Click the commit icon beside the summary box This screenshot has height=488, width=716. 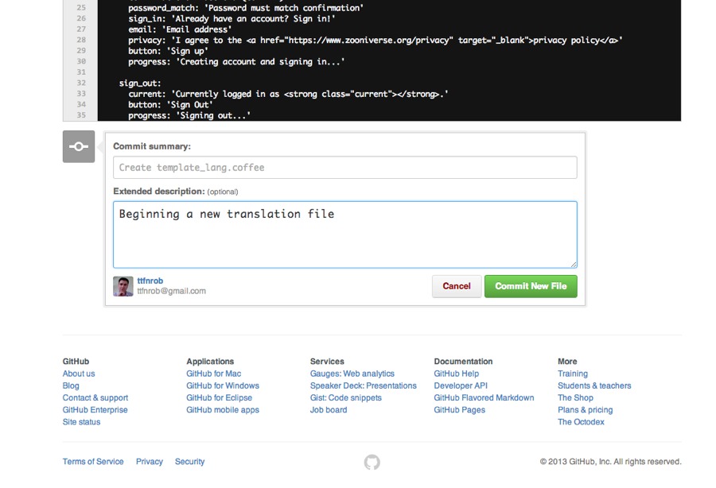tap(79, 147)
